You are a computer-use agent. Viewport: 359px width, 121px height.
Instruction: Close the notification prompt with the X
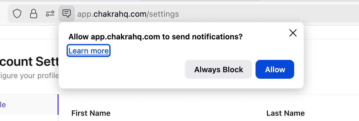[x=293, y=33]
